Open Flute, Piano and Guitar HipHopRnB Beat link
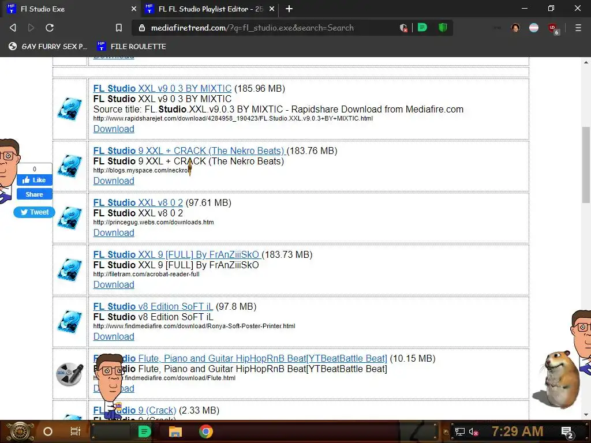This screenshot has width=591, height=443. 240,359
